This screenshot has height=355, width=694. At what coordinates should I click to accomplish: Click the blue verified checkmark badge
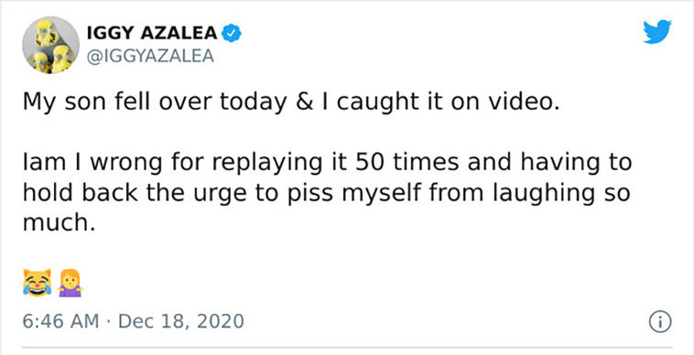tap(231, 33)
